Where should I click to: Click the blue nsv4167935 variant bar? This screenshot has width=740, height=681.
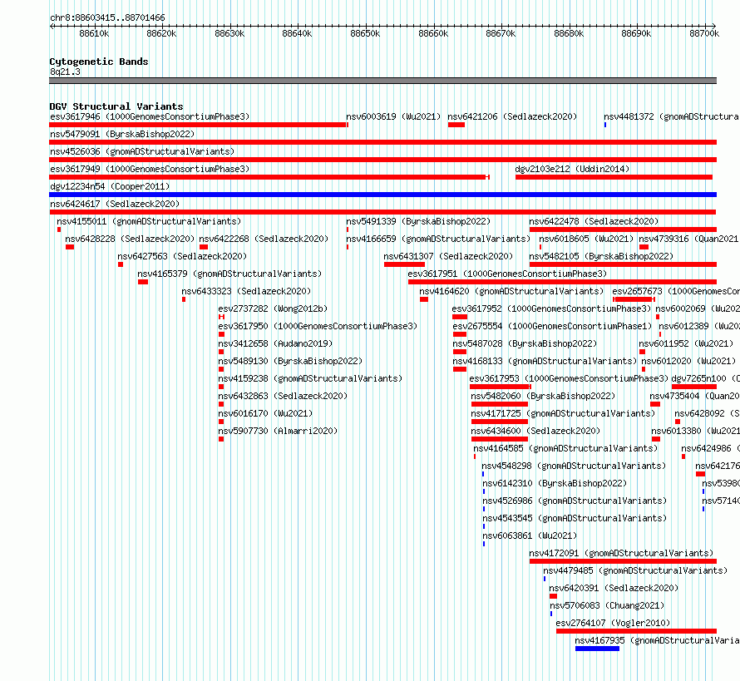[597, 649]
